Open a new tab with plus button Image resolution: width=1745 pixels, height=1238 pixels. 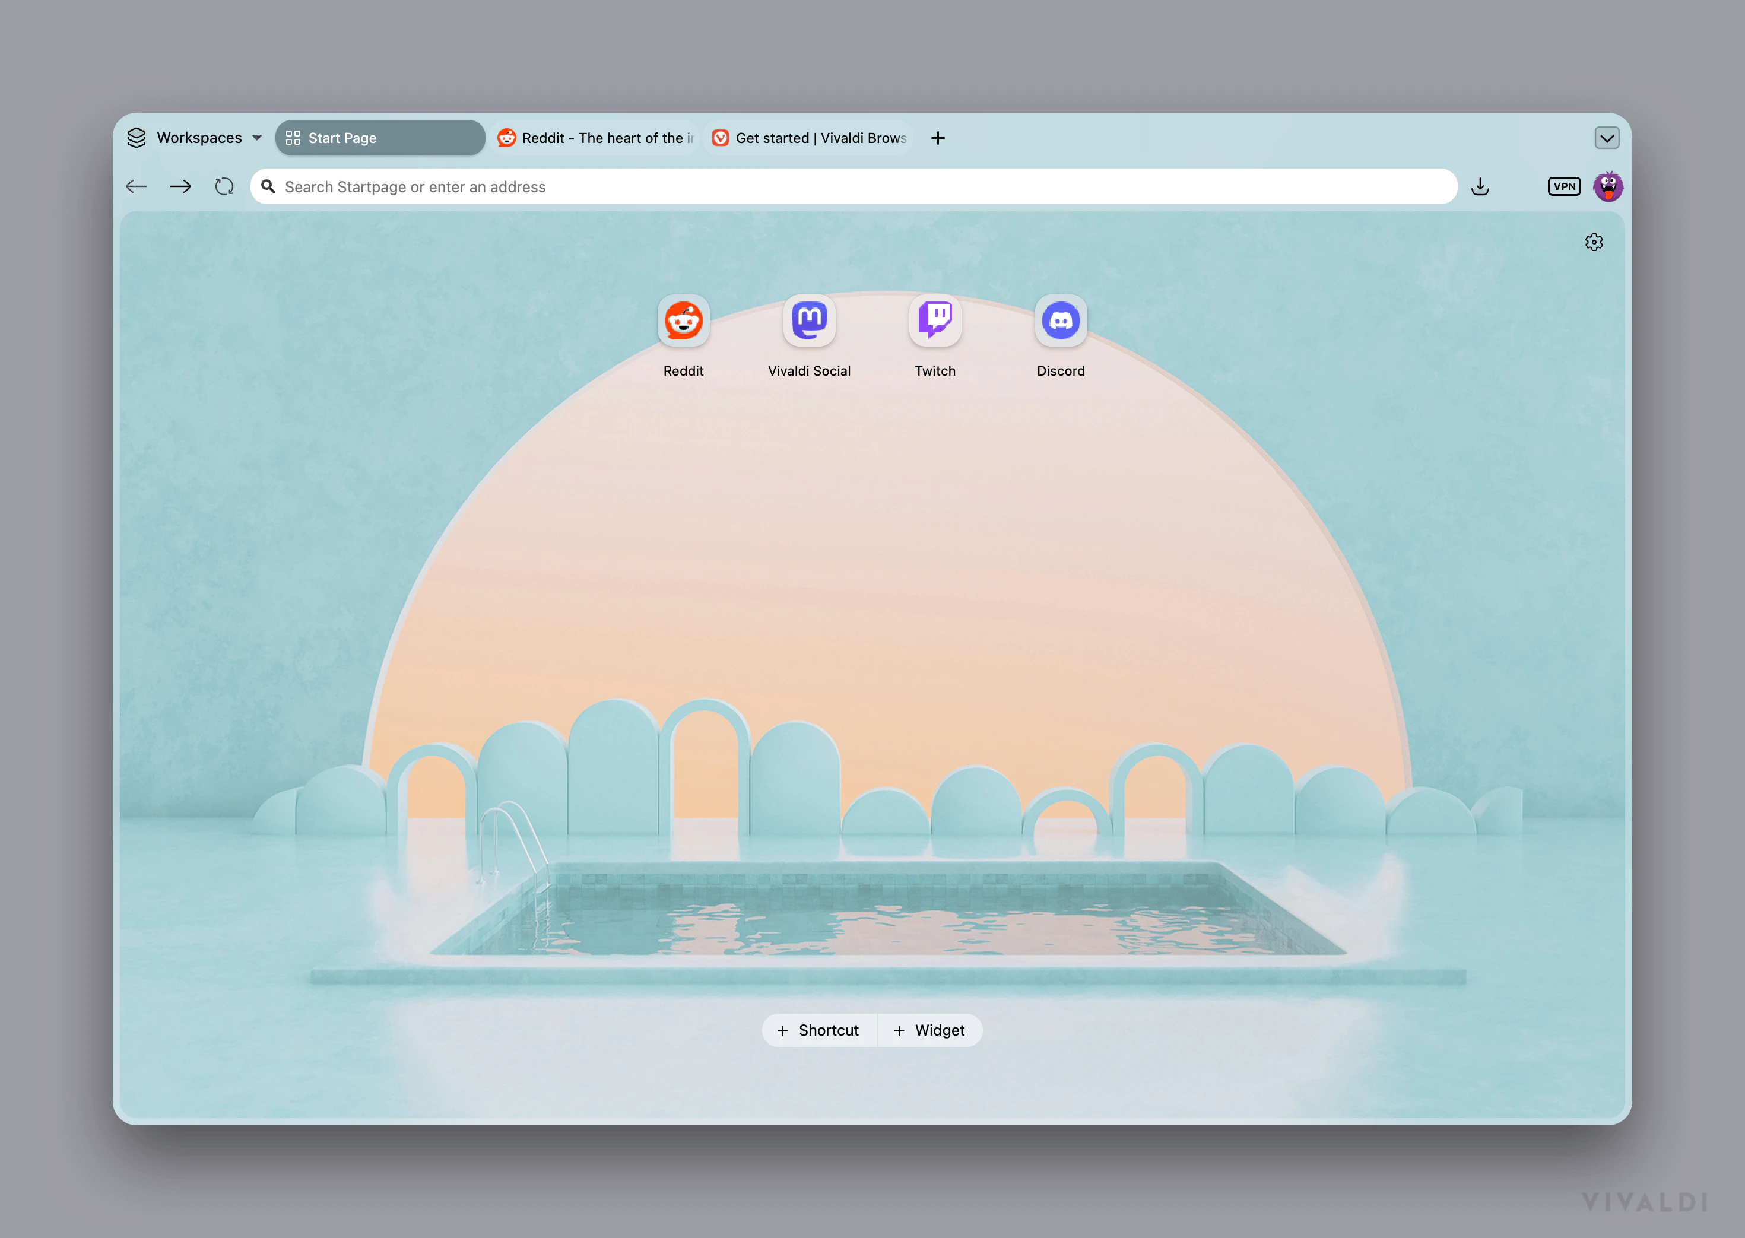click(938, 138)
